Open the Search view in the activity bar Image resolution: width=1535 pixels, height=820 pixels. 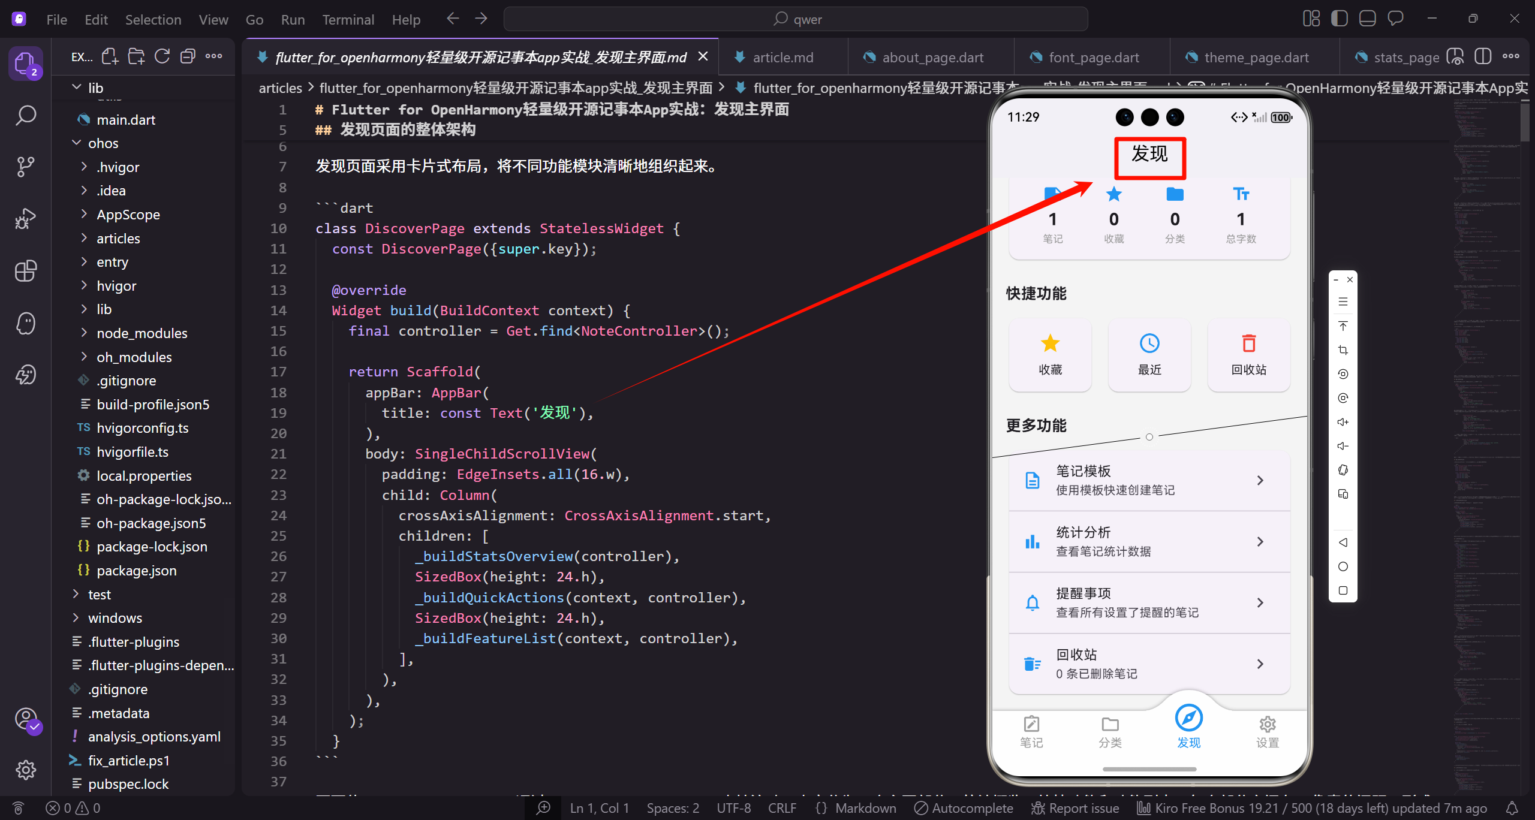click(x=25, y=115)
